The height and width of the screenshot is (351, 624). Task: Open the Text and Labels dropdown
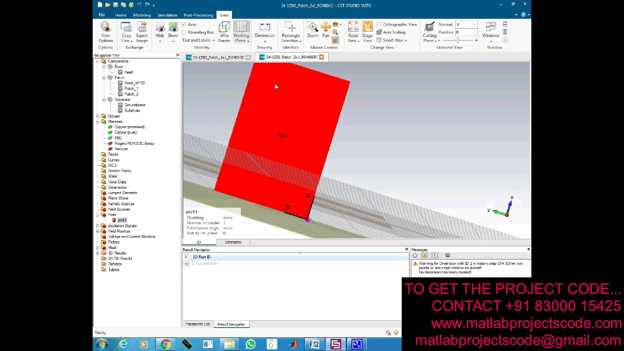(x=198, y=40)
